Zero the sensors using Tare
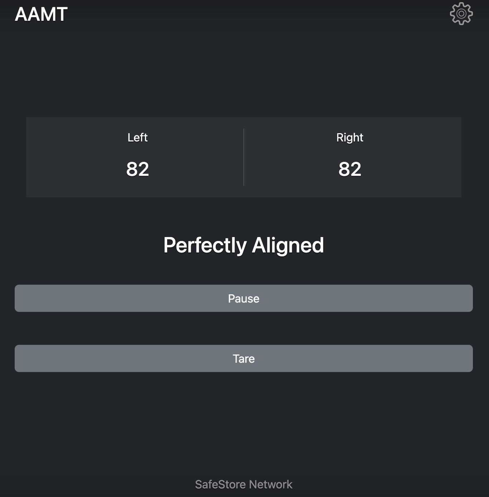 pos(243,358)
